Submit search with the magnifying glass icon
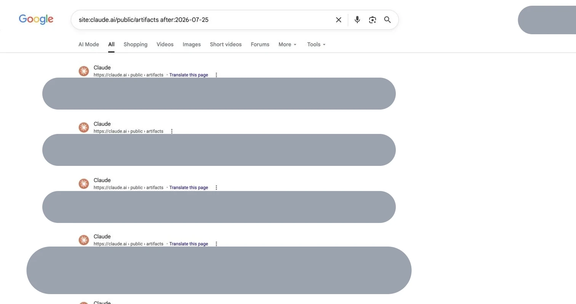Screen dimensions: 576x304 point(387,20)
